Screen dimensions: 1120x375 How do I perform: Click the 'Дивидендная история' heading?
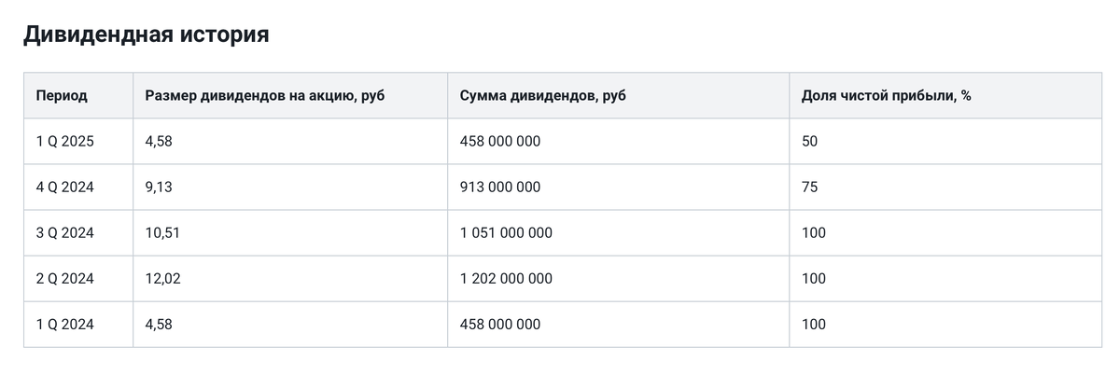click(x=146, y=35)
